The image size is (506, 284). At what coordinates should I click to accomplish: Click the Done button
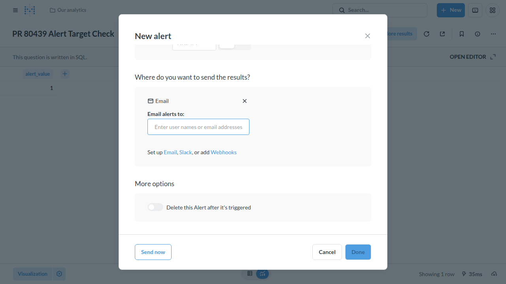coord(358,252)
